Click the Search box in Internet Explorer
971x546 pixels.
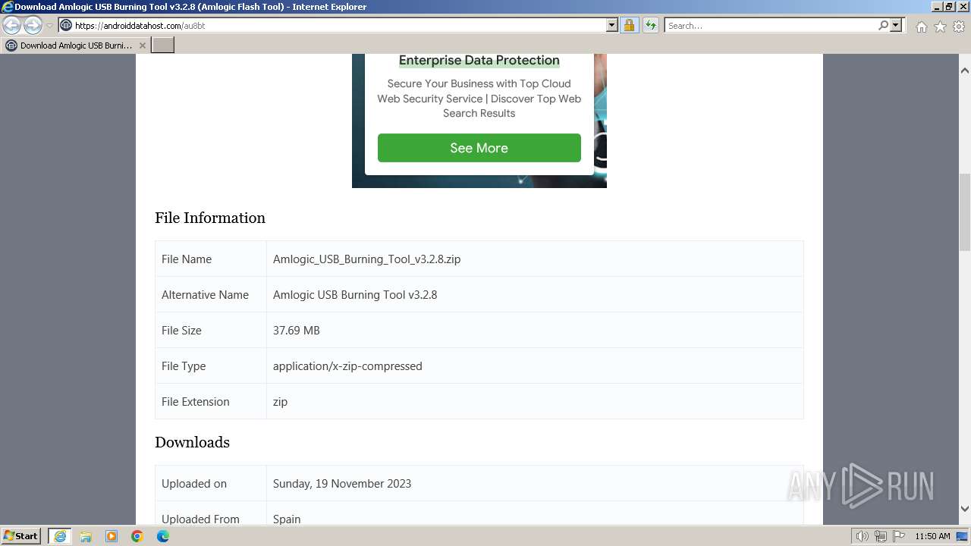[x=771, y=25]
